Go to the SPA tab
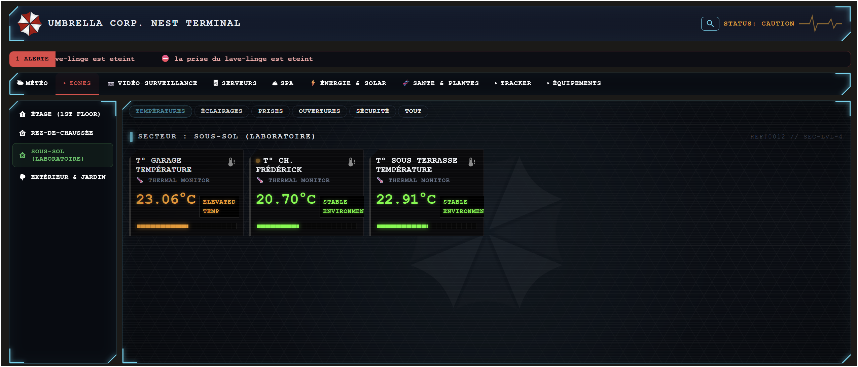Image resolution: width=858 pixels, height=367 pixels. tap(283, 83)
